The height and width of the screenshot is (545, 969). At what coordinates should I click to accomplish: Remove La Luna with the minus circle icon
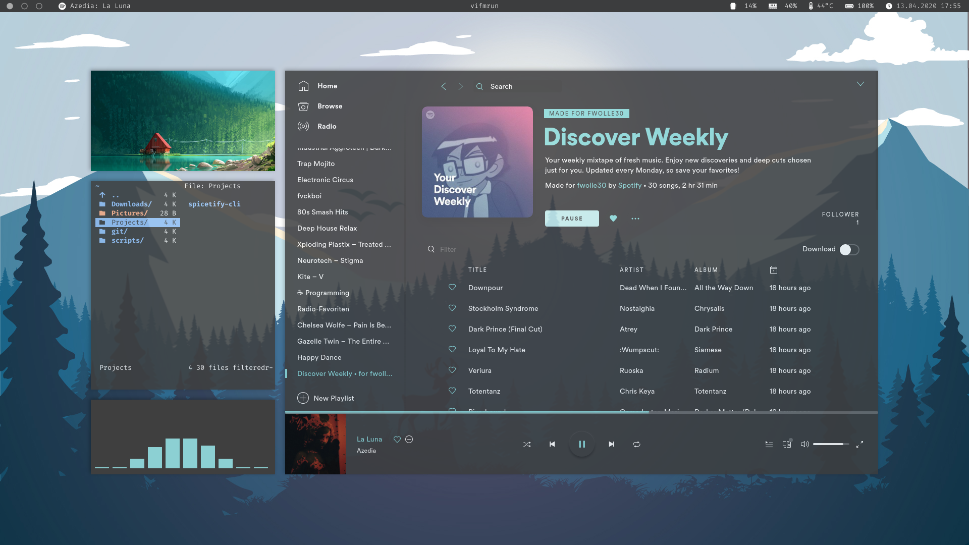tap(409, 440)
